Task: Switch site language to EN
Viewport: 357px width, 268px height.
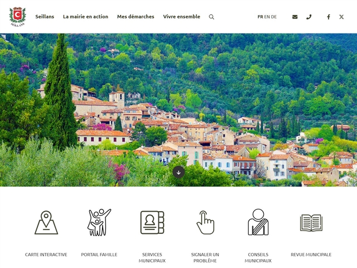Action: coord(267,17)
